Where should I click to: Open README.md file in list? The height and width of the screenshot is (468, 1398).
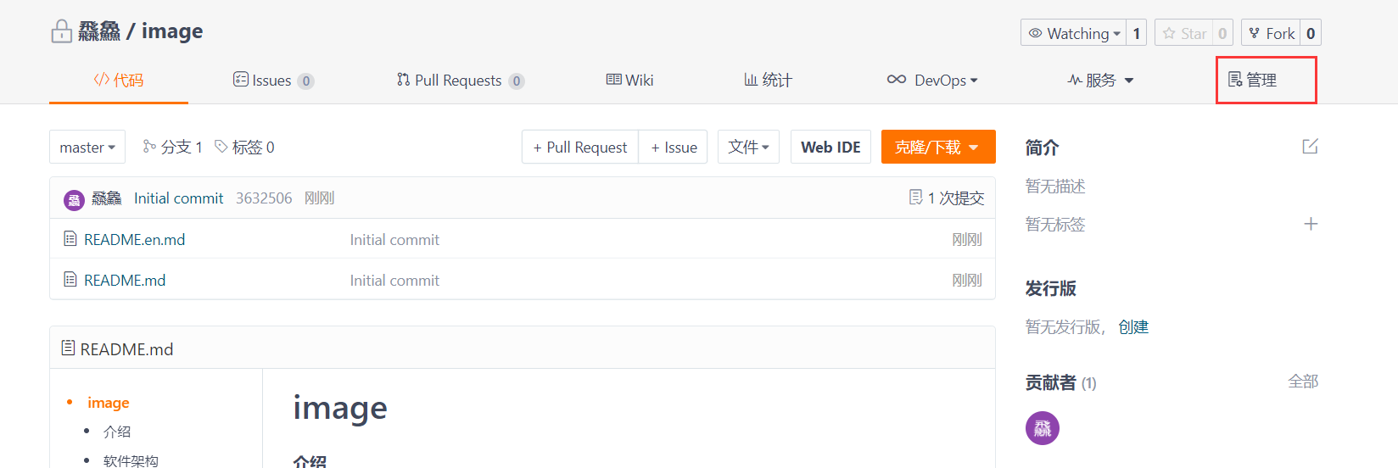pos(125,280)
